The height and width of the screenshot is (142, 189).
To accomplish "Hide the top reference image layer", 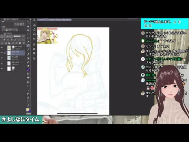I will [x=2, y=48].
